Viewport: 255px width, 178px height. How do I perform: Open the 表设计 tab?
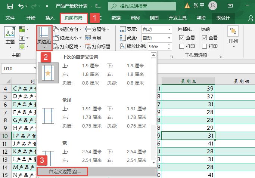coord(223,18)
